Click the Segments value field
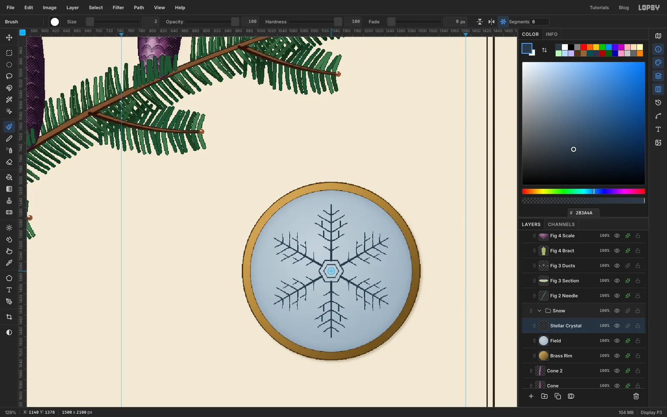This screenshot has height=417, width=667. (539, 22)
